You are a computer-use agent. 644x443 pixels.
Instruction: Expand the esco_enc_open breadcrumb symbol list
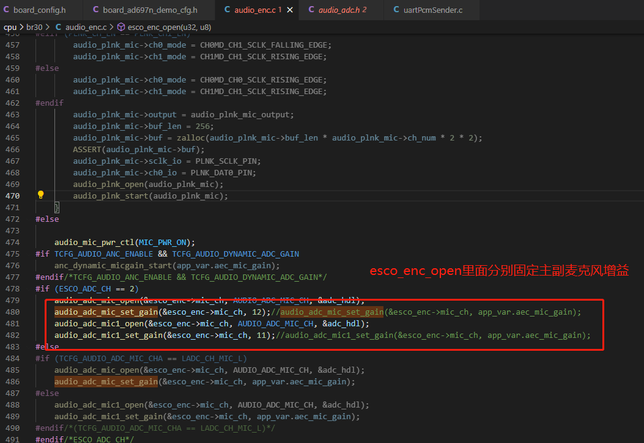click(169, 27)
